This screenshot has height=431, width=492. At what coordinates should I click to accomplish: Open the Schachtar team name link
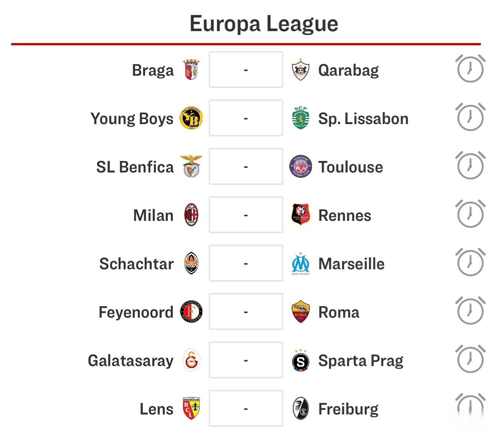coord(136,264)
